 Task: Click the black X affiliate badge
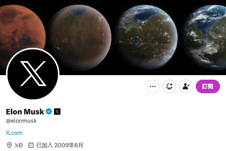coord(57,112)
